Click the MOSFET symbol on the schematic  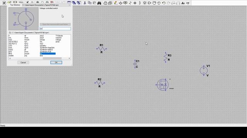coord(162,85)
